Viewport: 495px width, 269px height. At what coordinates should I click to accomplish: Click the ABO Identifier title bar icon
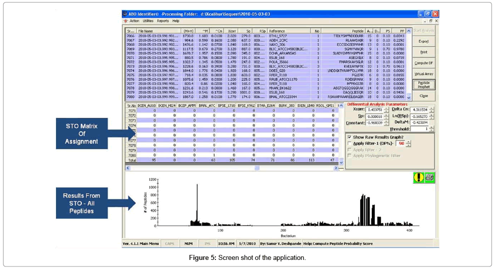pos(125,14)
